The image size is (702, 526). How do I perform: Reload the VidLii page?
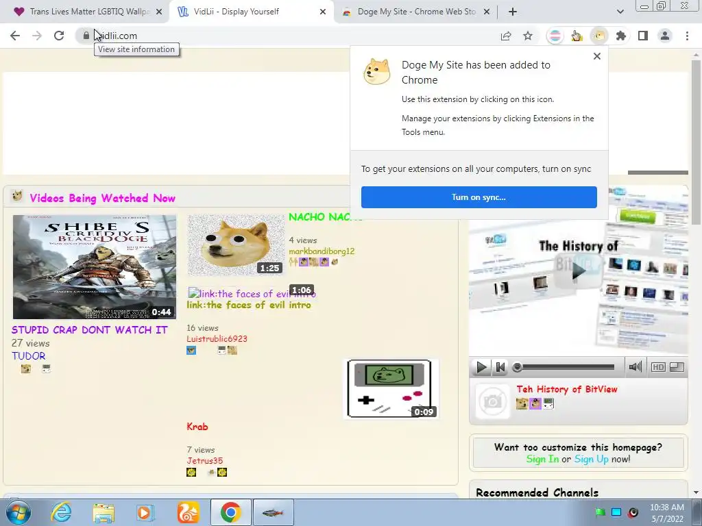59,36
